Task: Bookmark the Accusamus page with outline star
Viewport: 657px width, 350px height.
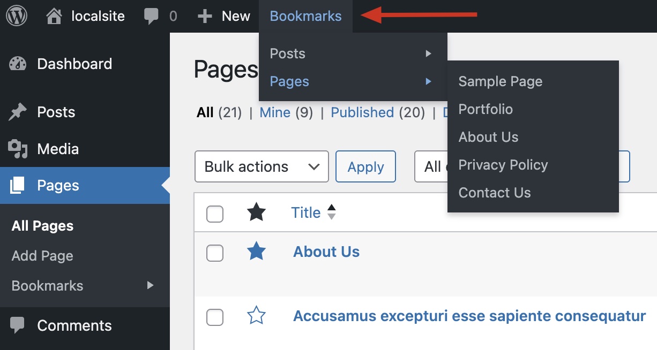Action: 256,316
